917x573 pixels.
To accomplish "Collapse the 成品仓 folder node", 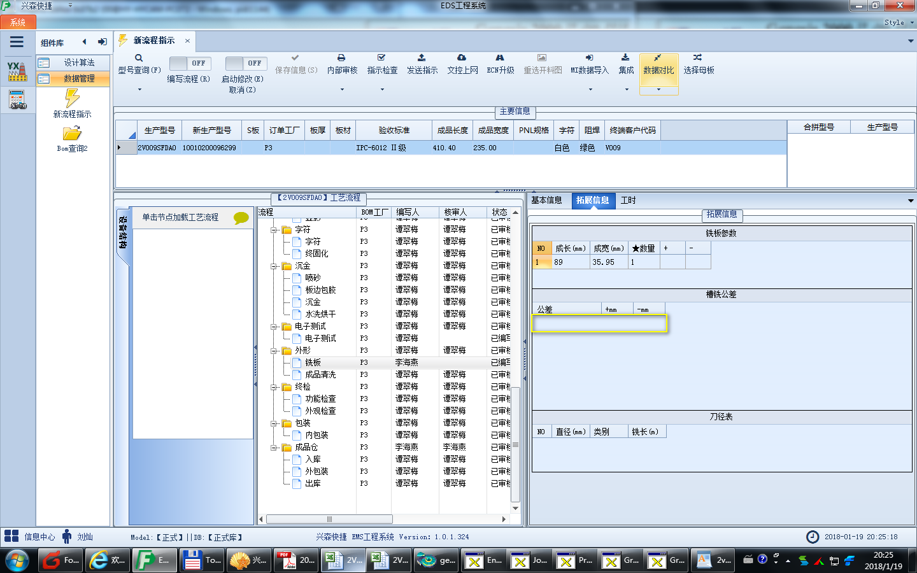I will pyautogui.click(x=274, y=448).
